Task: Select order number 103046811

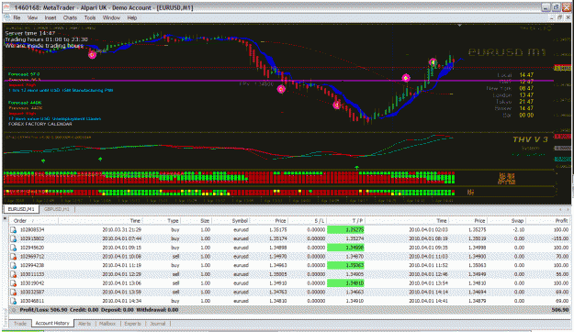Action: tap(32, 301)
